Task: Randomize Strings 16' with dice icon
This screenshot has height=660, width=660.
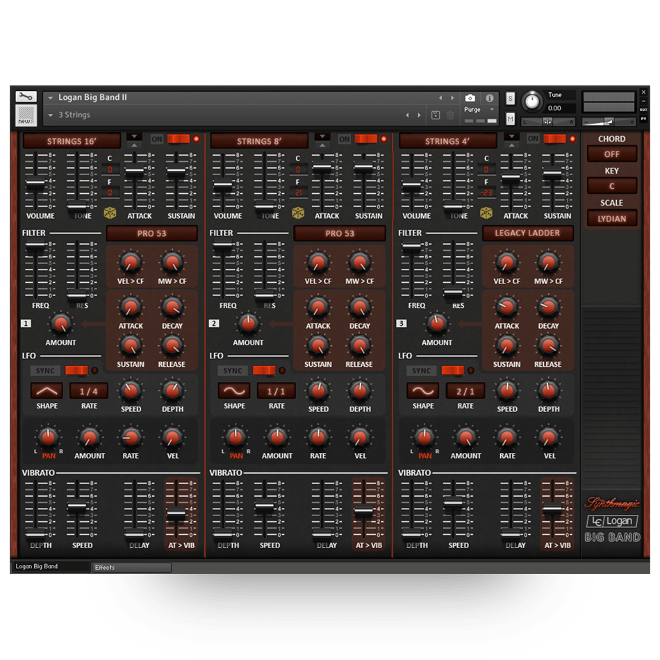Action: point(110,213)
